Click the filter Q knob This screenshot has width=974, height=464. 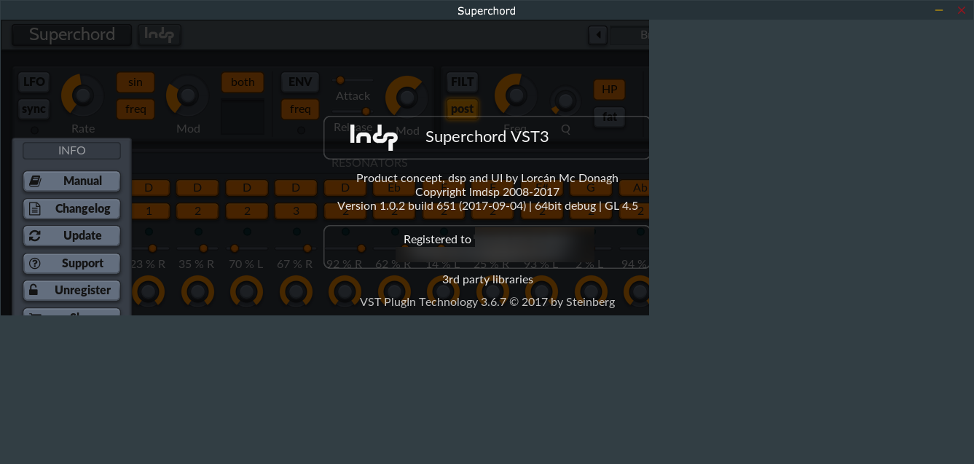tap(565, 101)
